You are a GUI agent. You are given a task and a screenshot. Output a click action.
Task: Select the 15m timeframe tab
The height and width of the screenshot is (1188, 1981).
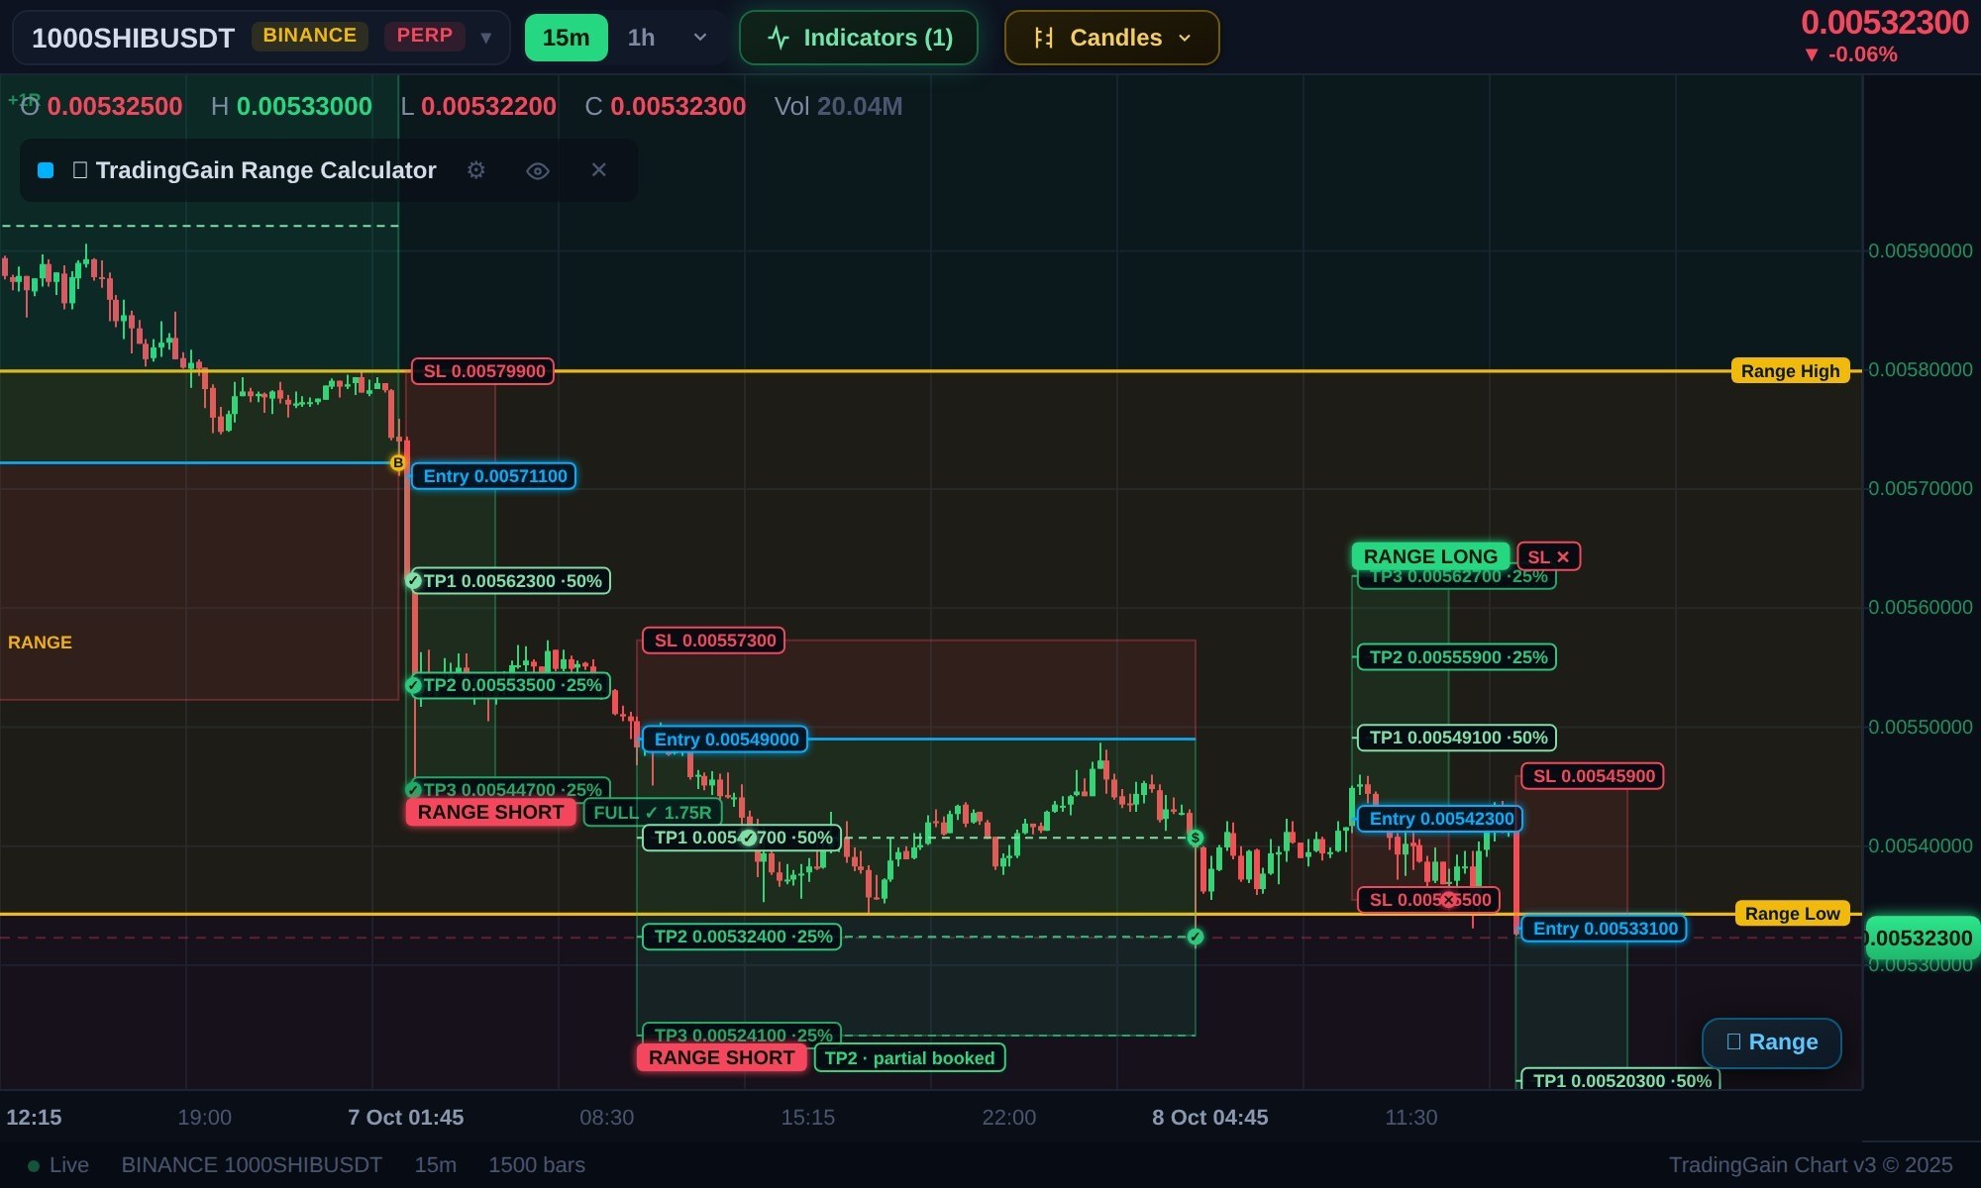pos(566,38)
